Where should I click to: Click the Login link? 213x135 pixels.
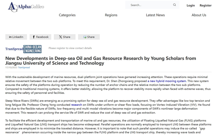(x=191, y=5)
